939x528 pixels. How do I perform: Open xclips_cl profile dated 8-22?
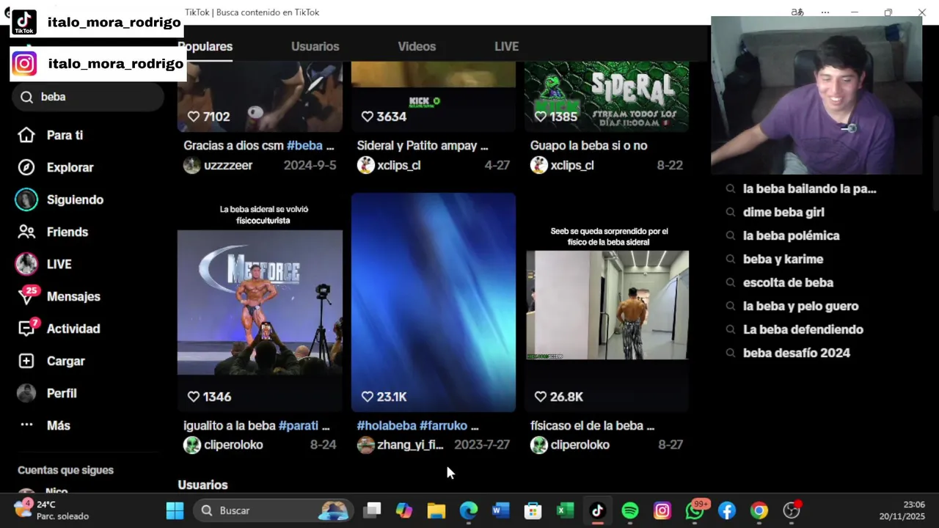(562, 165)
